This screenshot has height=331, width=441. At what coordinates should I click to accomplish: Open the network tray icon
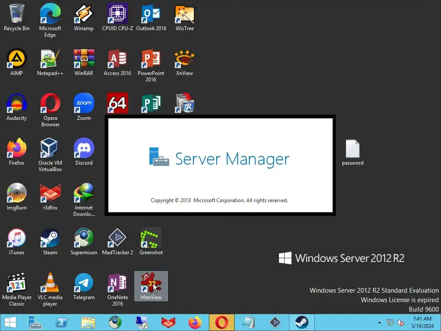(390, 322)
